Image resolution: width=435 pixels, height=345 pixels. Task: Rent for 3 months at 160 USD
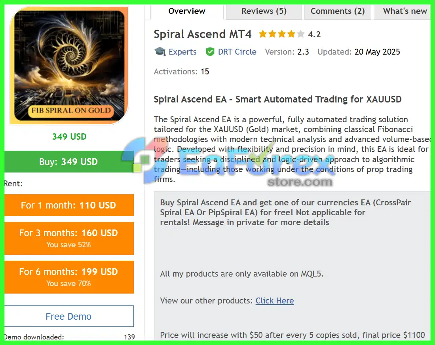(69, 238)
